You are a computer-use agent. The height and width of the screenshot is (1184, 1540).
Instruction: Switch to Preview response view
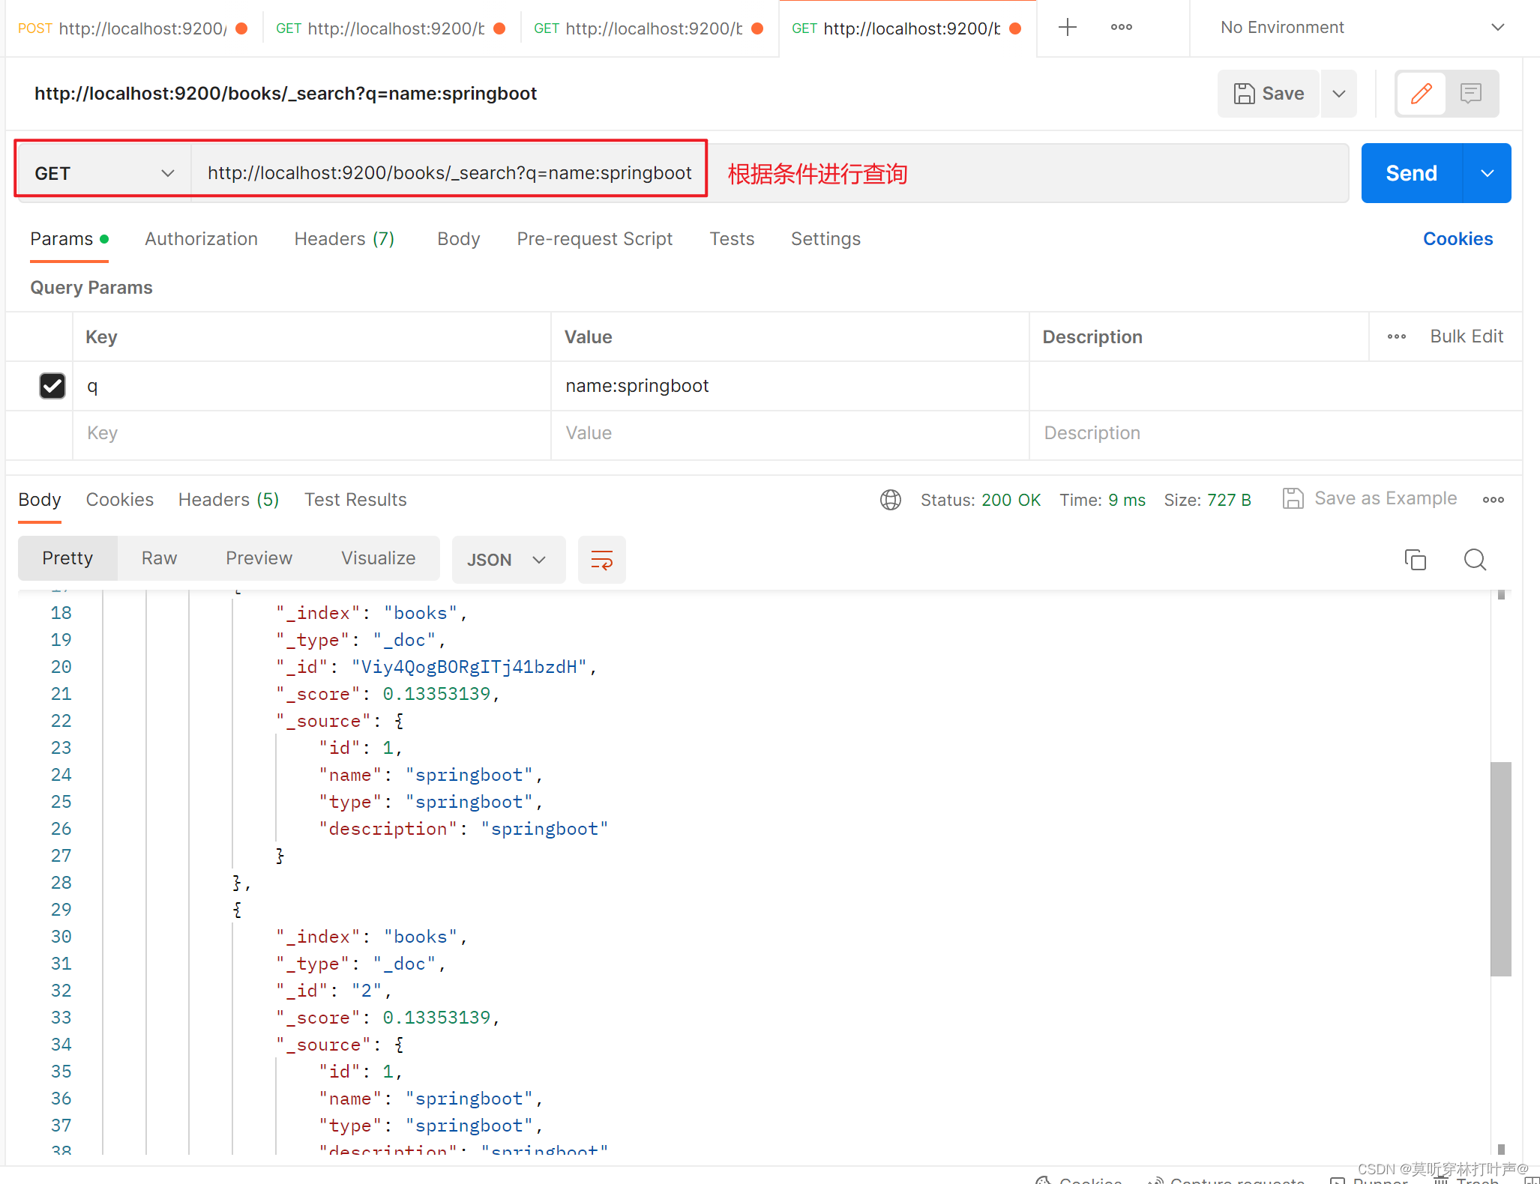pyautogui.click(x=259, y=558)
